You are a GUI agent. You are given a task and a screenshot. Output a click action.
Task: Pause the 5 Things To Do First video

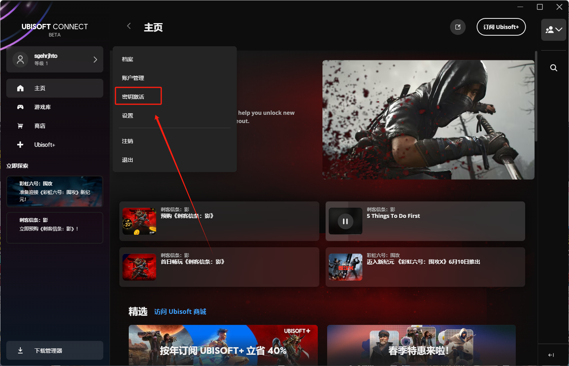pos(345,221)
